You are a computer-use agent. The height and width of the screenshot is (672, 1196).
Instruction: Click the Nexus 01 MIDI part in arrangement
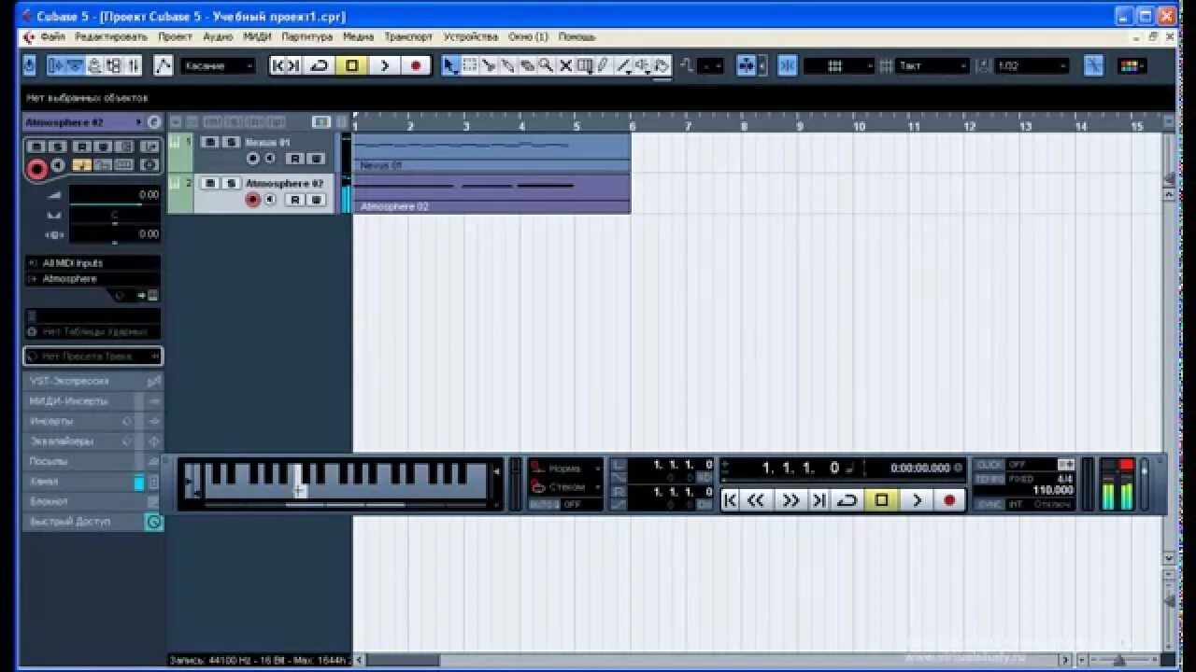(x=492, y=152)
